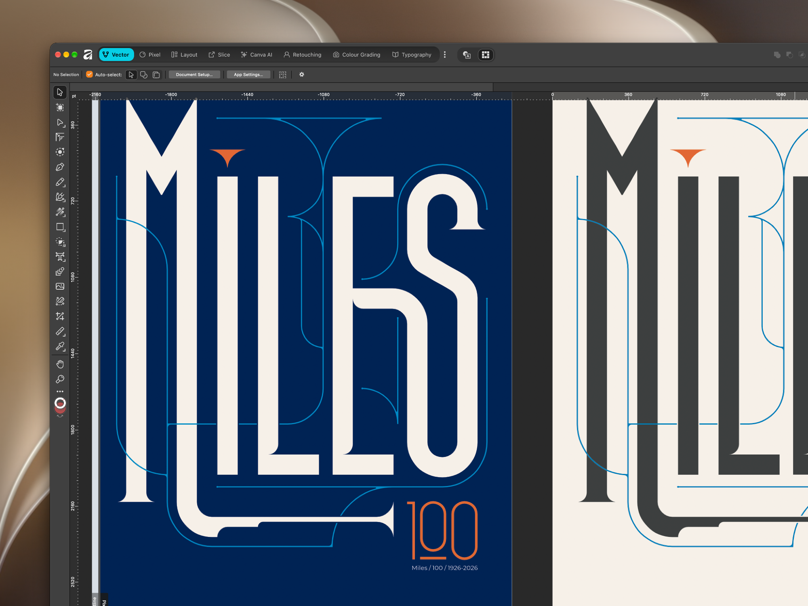Enable the auto-select arrow mode
808x606 pixels.
click(x=131, y=75)
